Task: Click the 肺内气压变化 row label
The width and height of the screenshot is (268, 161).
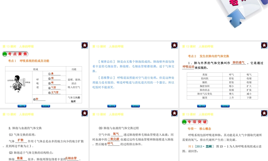Action: 204,94
